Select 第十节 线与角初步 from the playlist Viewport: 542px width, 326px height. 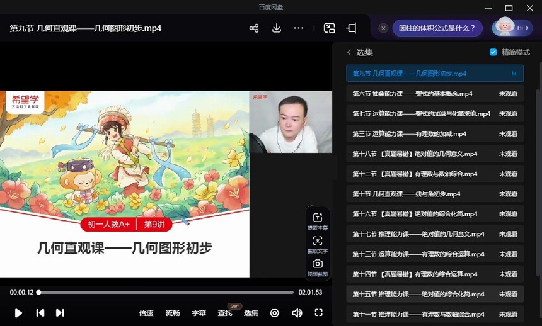pos(407,194)
